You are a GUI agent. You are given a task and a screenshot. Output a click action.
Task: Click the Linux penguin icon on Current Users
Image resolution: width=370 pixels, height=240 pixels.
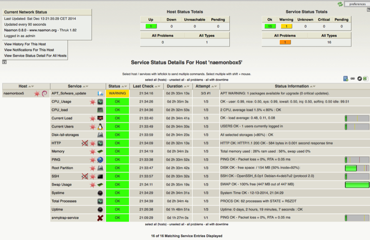[100, 126]
